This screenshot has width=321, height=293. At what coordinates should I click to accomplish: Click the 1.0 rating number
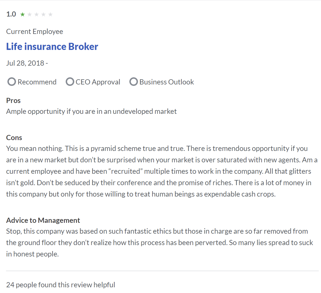coord(11,14)
